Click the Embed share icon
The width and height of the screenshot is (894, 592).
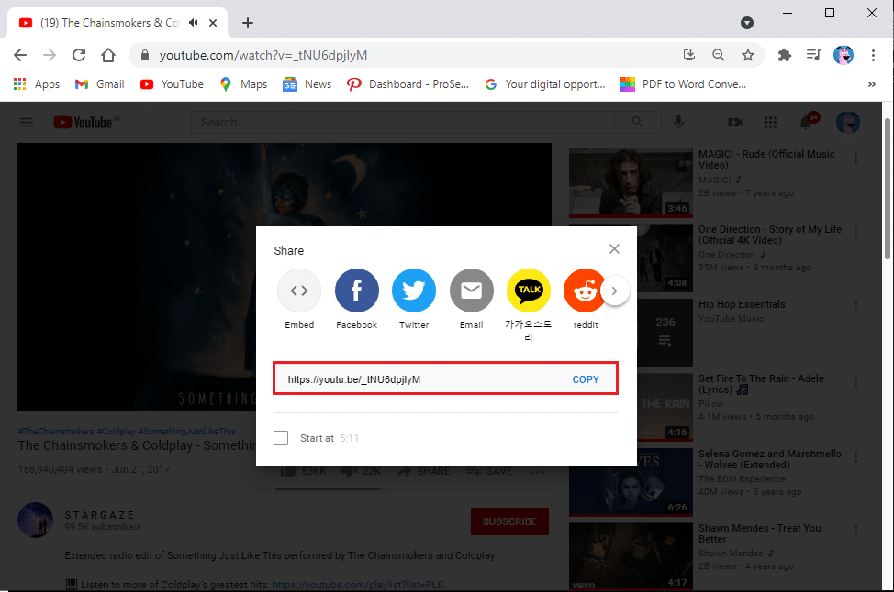tap(299, 291)
